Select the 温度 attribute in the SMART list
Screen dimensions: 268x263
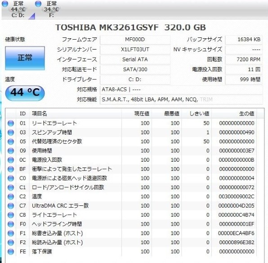tap(37, 196)
